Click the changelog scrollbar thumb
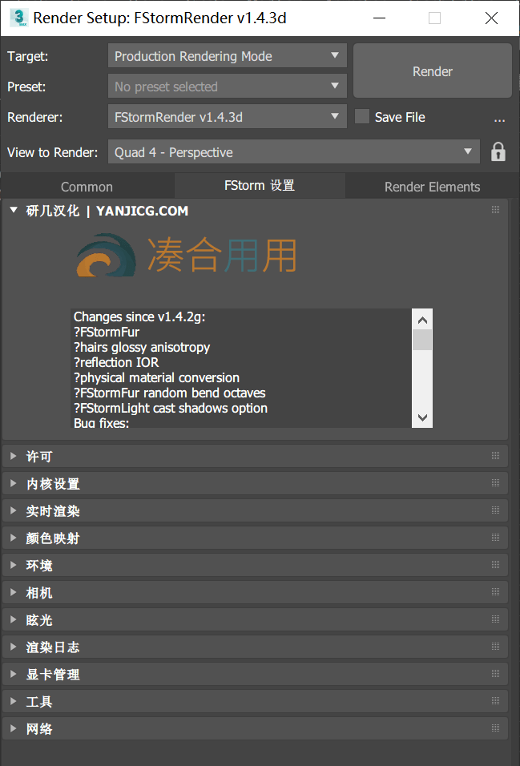Viewport: 520px width, 766px height. pos(422,340)
